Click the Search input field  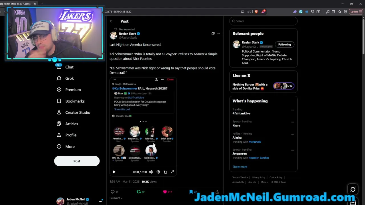click(263, 21)
